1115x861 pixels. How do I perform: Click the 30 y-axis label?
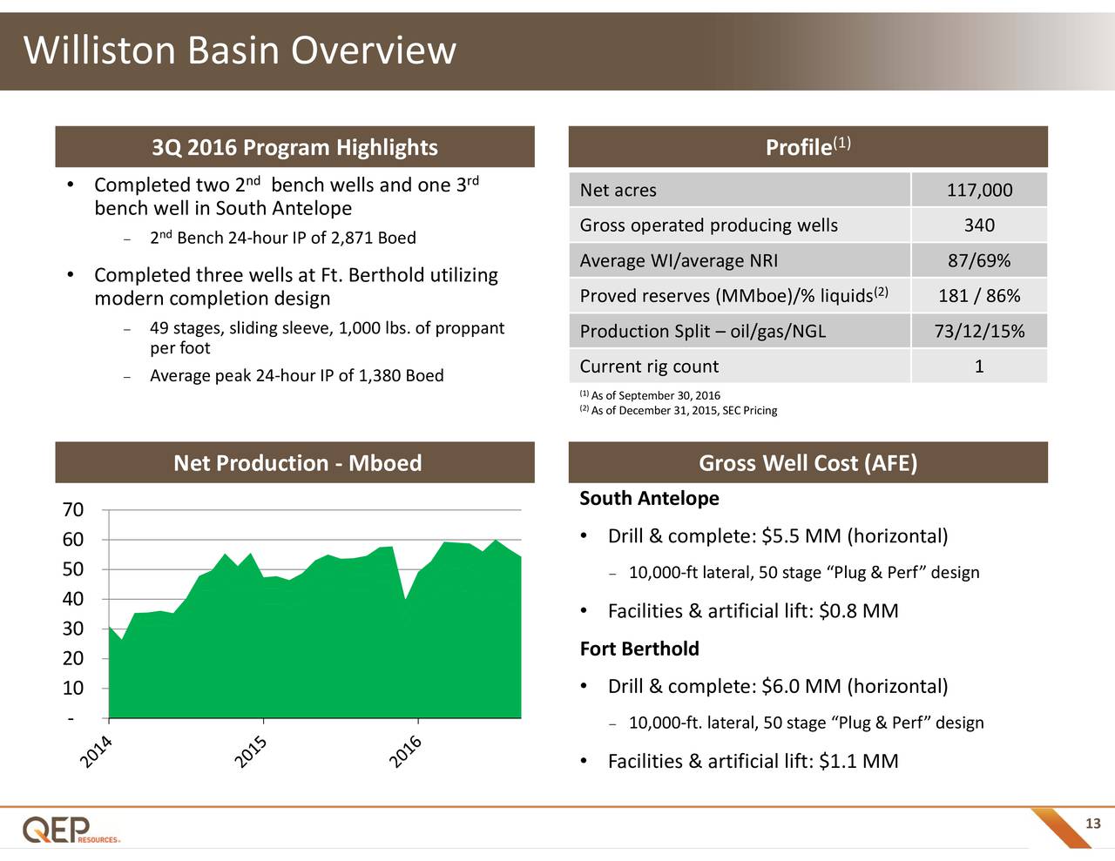pyautogui.click(x=73, y=629)
